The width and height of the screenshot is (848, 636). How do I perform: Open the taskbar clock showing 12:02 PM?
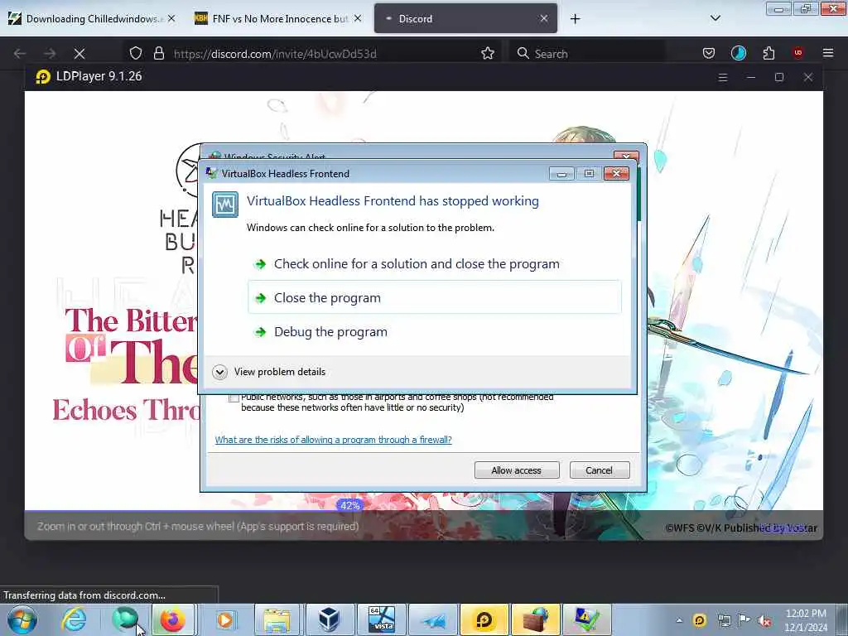[x=806, y=620]
